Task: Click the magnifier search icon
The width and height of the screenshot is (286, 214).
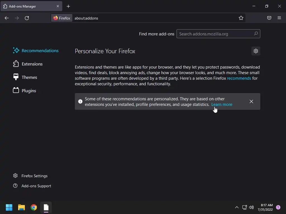Action: [x=256, y=34]
